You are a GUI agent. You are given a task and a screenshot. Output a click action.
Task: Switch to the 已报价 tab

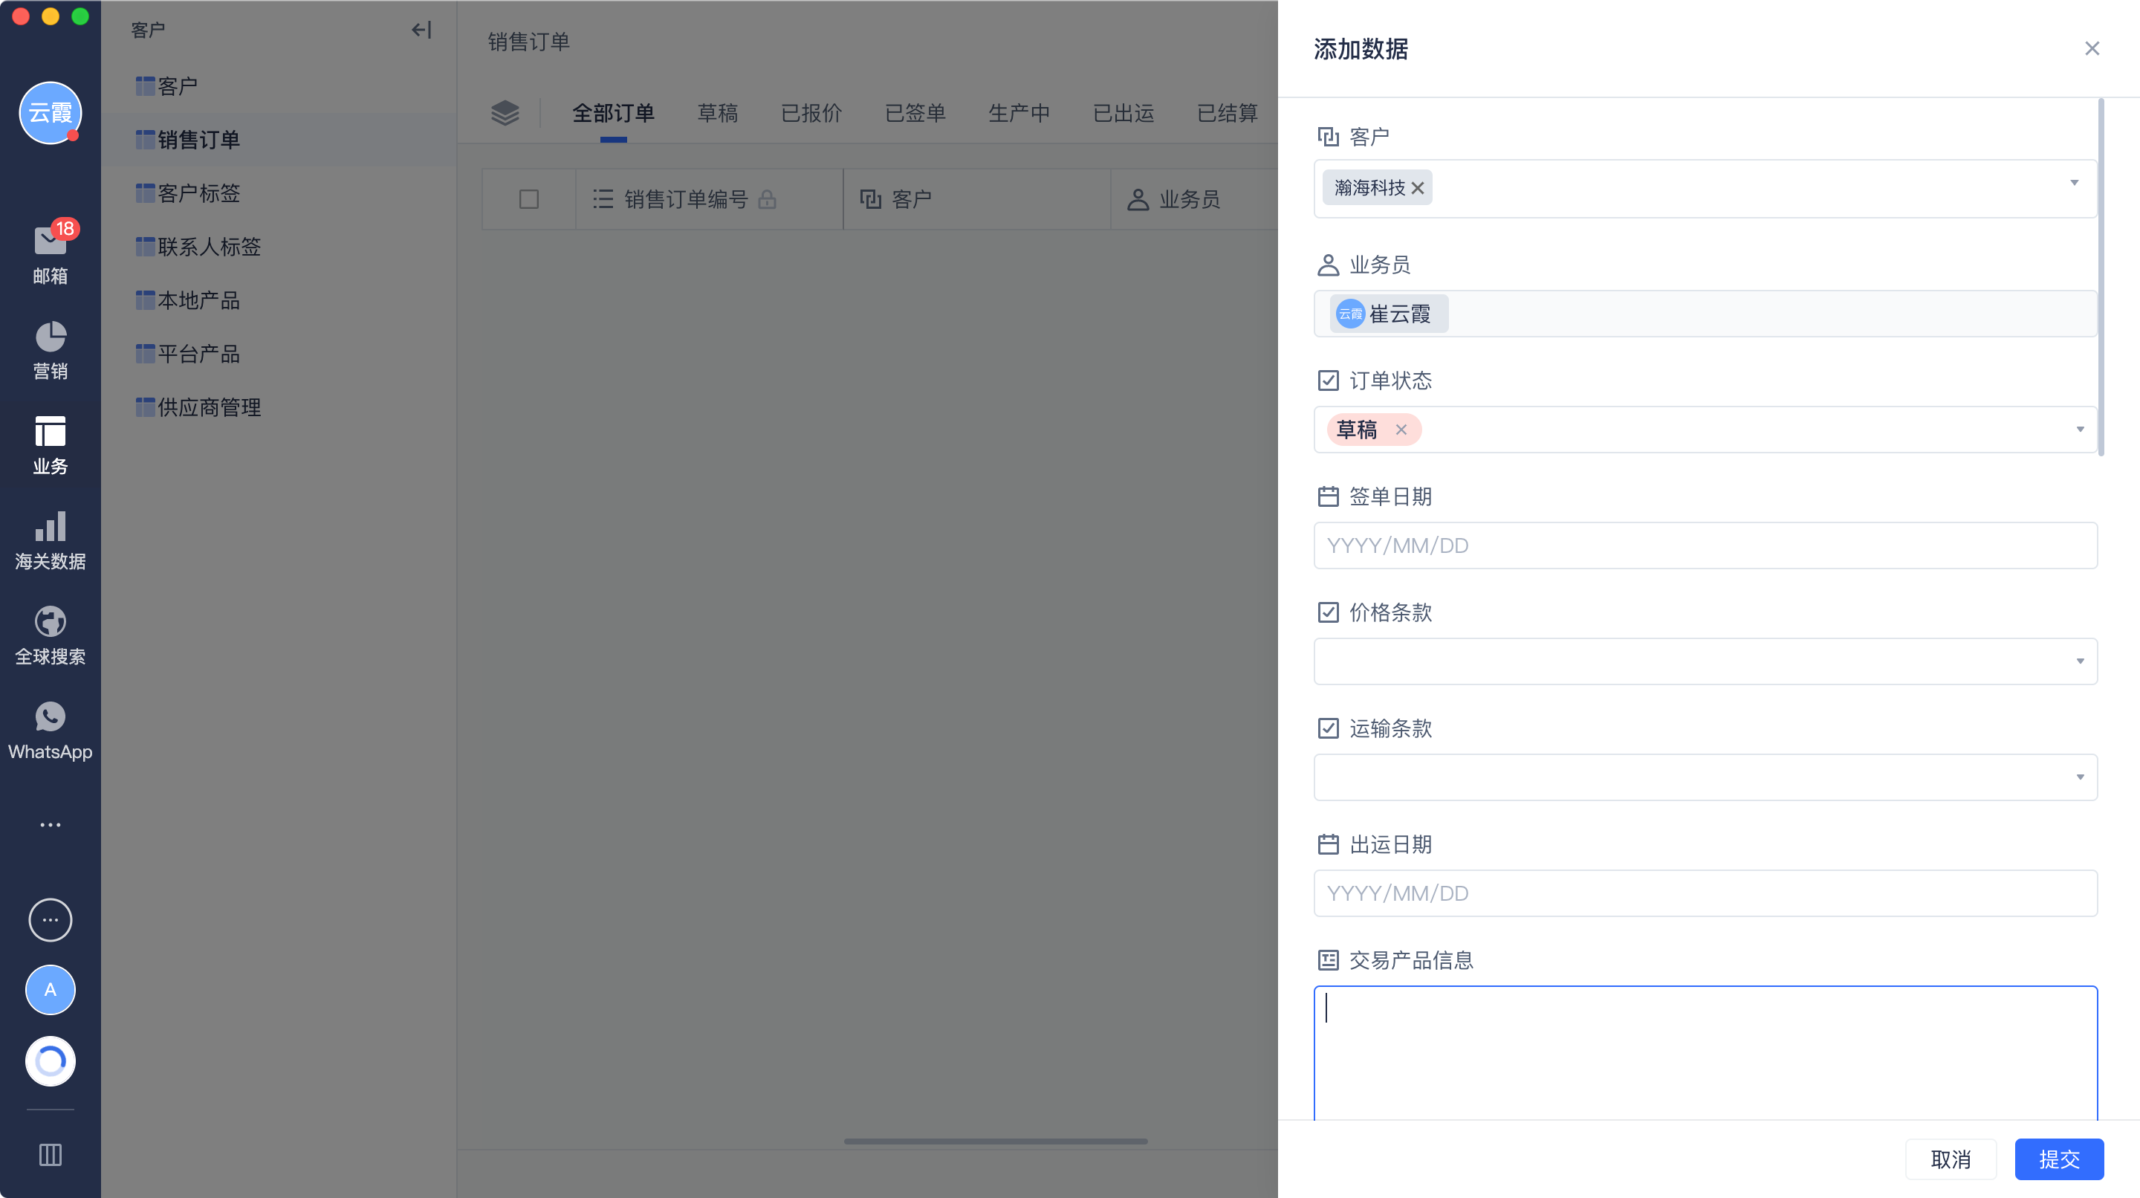tap(811, 113)
